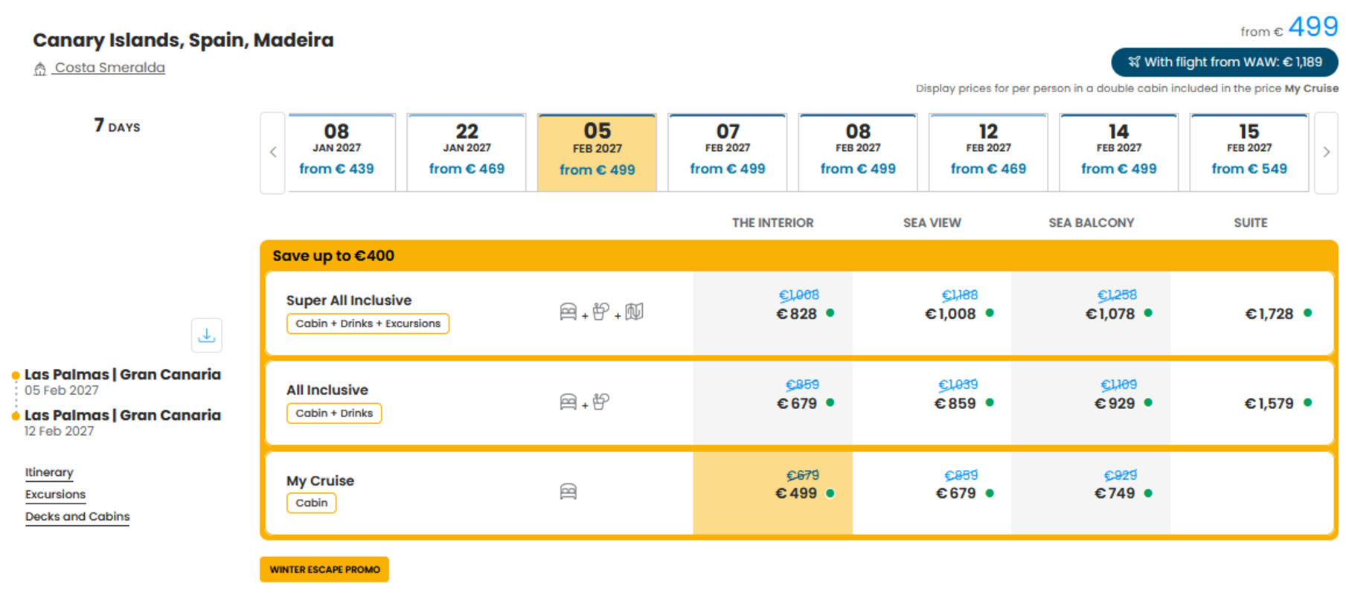
Task: Click green availability dot next to €828
Action: pos(830,313)
